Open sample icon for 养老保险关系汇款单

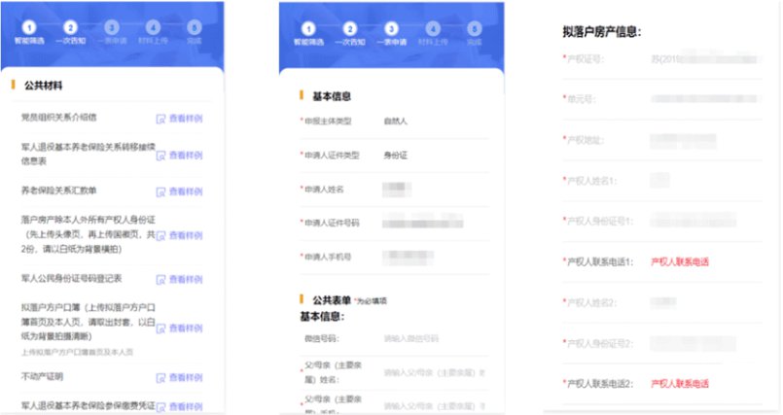(160, 192)
